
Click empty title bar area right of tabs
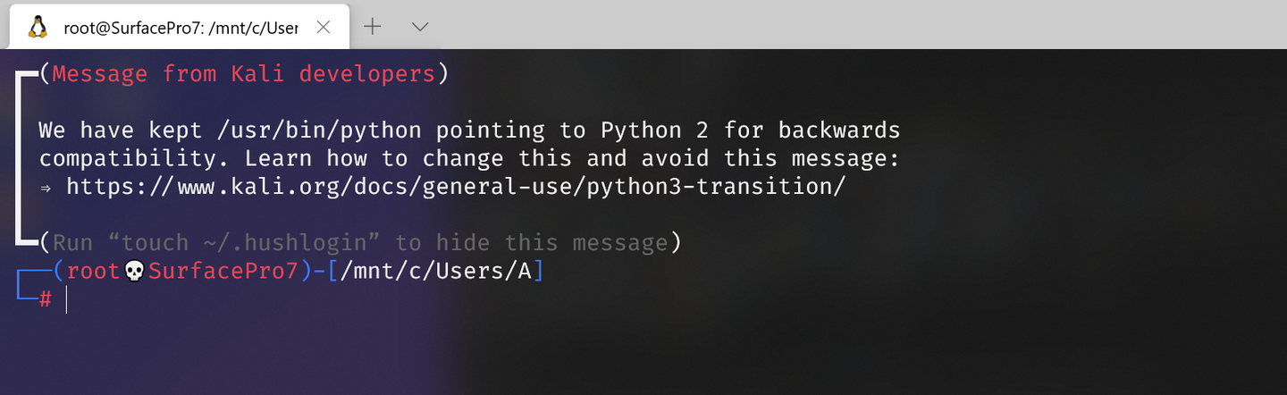click(804, 25)
